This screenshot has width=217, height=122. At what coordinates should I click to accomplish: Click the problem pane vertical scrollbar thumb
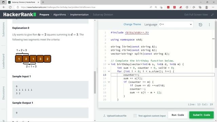pos(95,82)
